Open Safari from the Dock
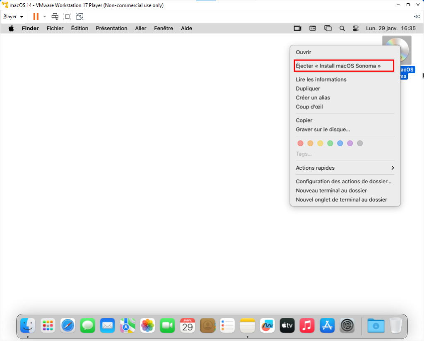Screen dimensions: 424x341 [x=67, y=326]
